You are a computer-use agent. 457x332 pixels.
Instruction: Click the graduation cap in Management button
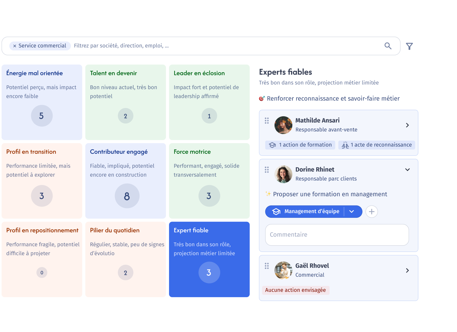[276, 212]
